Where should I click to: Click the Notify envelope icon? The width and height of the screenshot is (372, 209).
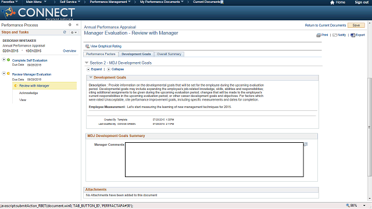click(x=335, y=35)
